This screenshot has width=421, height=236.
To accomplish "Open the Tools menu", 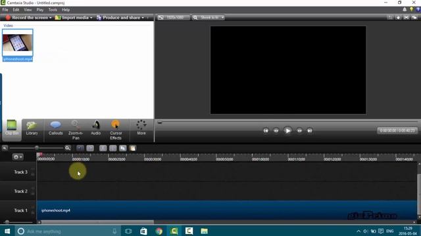I will pyautogui.click(x=53, y=10).
